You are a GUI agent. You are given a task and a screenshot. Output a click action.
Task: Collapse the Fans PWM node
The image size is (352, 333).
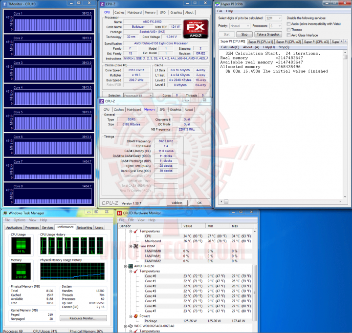coord(131,246)
